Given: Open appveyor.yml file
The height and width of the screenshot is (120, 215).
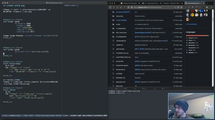Looking at the screenshot, I should pyautogui.click(x=121, y=82).
